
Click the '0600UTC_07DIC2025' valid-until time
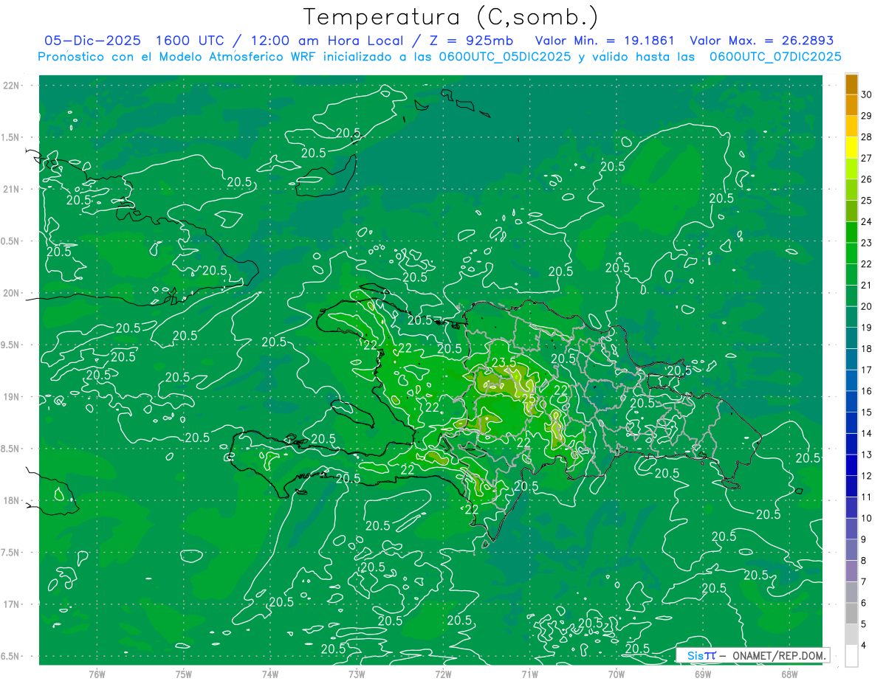tap(775, 57)
